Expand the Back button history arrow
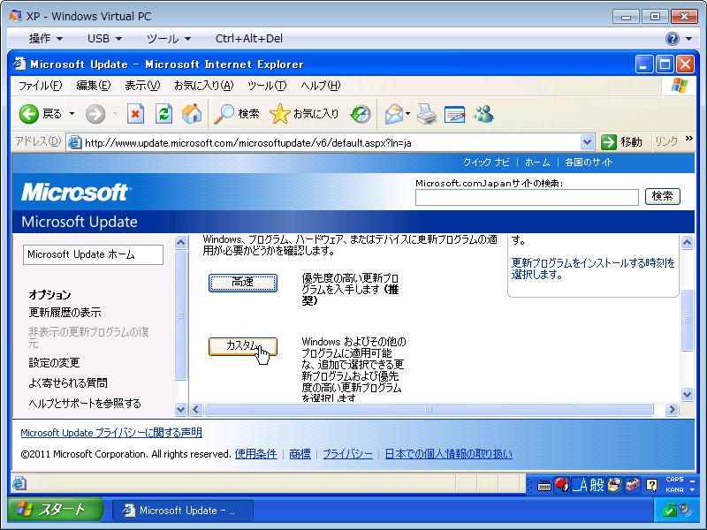 (x=72, y=114)
